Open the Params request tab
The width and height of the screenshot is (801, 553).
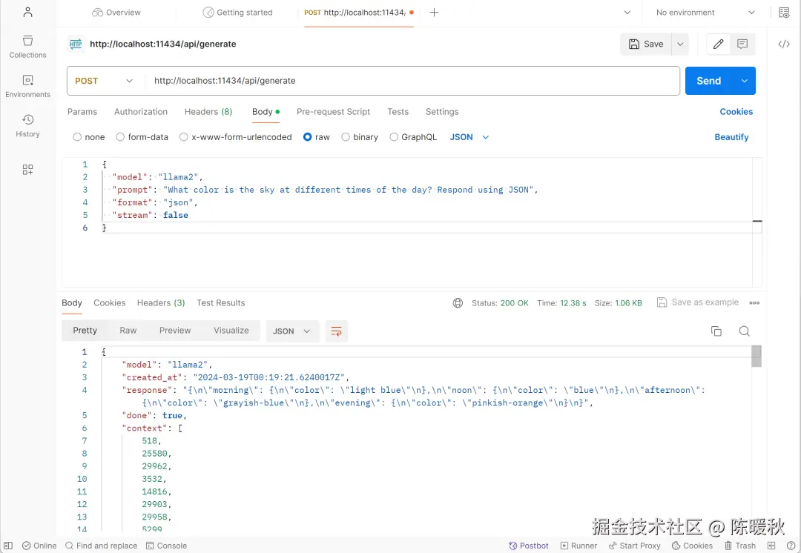[x=82, y=111]
